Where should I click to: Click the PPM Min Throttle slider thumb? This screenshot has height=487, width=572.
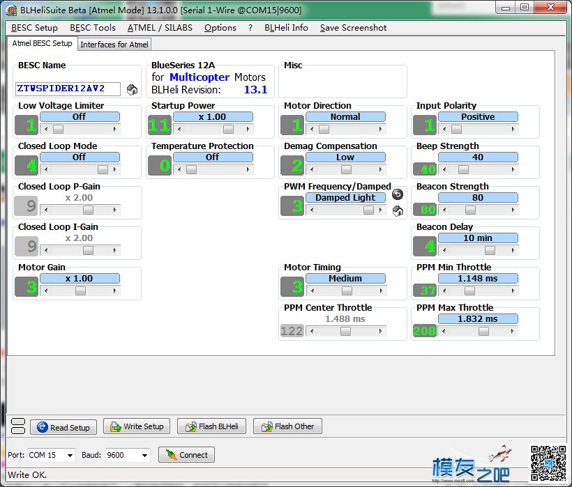coord(469,291)
